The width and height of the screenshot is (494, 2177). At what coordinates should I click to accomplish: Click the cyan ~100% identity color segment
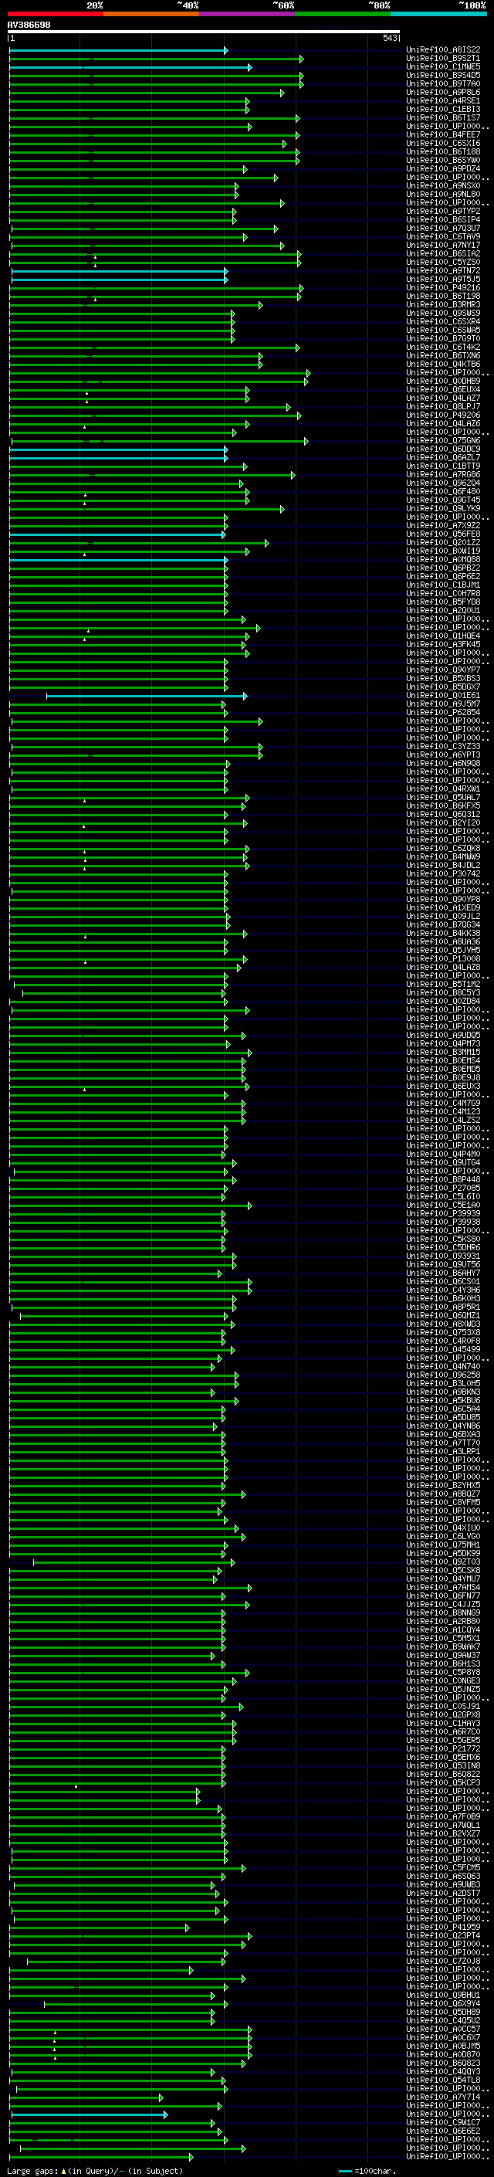coord(439,14)
